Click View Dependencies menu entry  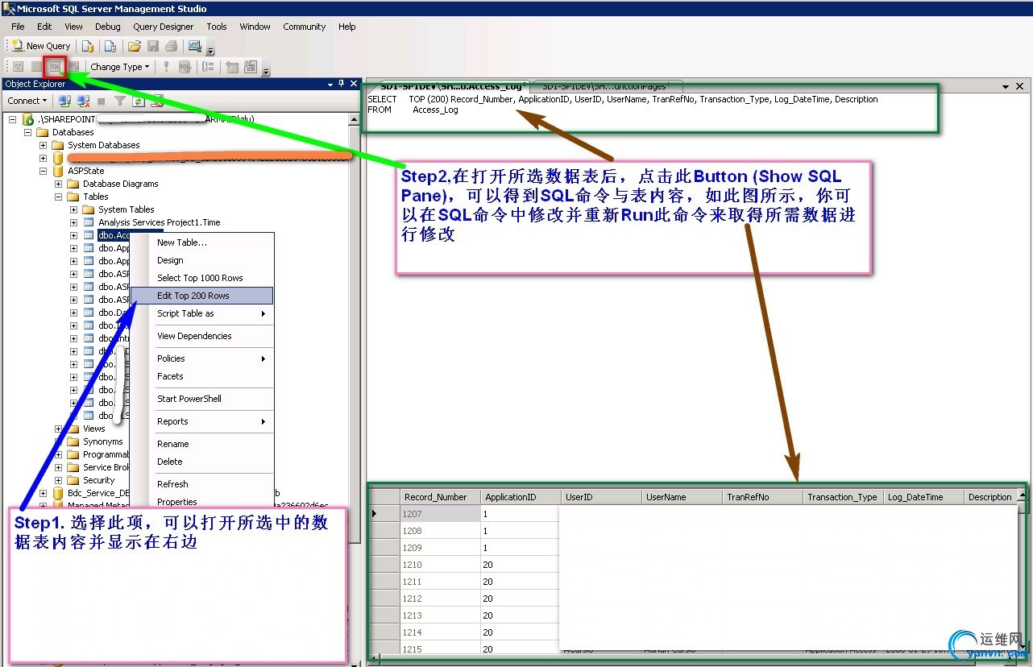pyautogui.click(x=202, y=336)
